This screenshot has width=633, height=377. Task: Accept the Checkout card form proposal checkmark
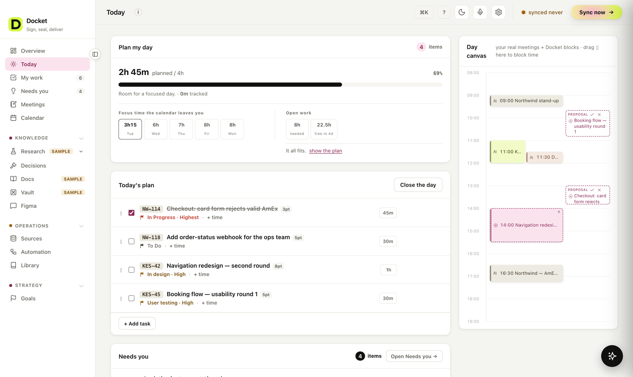(x=592, y=190)
